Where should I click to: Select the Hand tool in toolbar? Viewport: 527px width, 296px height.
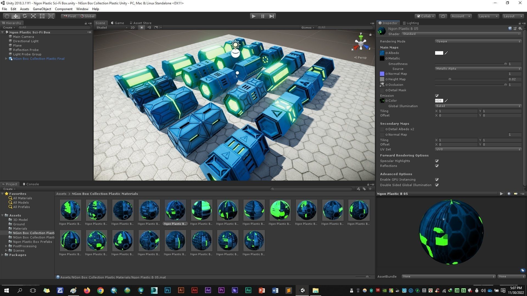click(7, 16)
